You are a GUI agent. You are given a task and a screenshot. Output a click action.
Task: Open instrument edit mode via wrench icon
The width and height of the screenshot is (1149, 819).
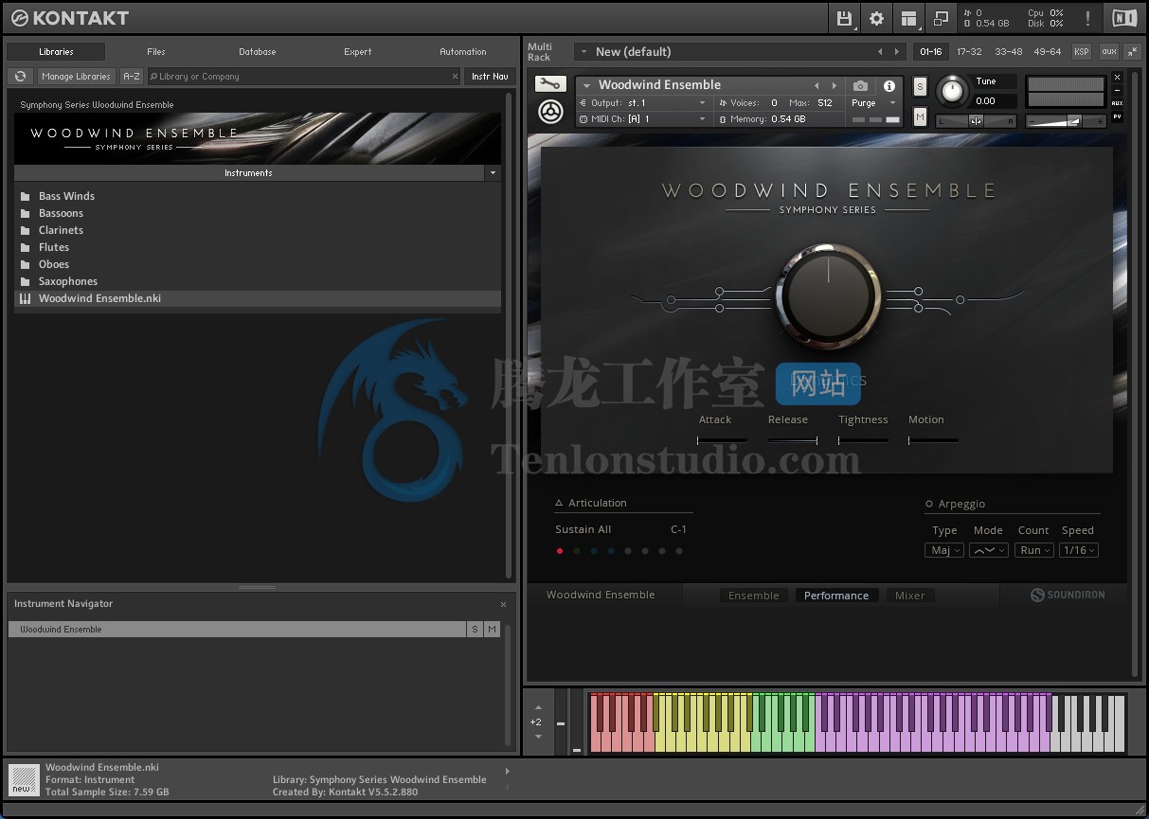coord(550,85)
